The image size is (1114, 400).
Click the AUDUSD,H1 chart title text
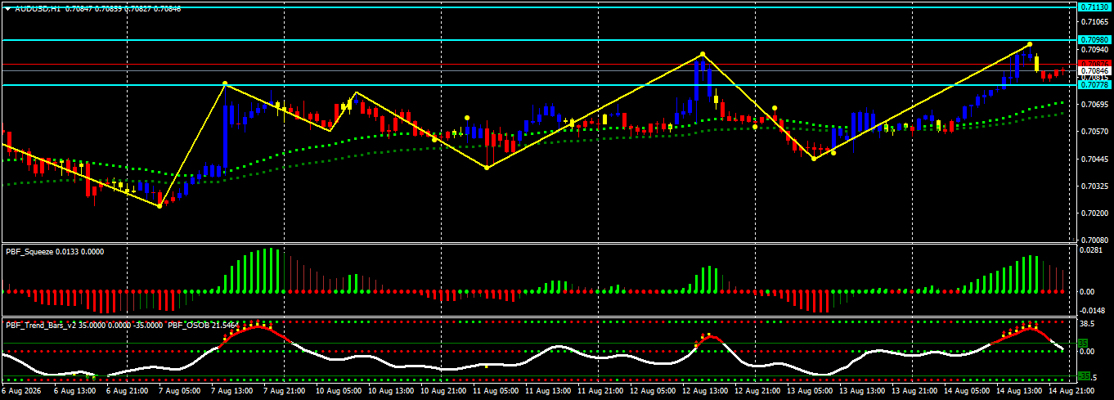[x=37, y=8]
